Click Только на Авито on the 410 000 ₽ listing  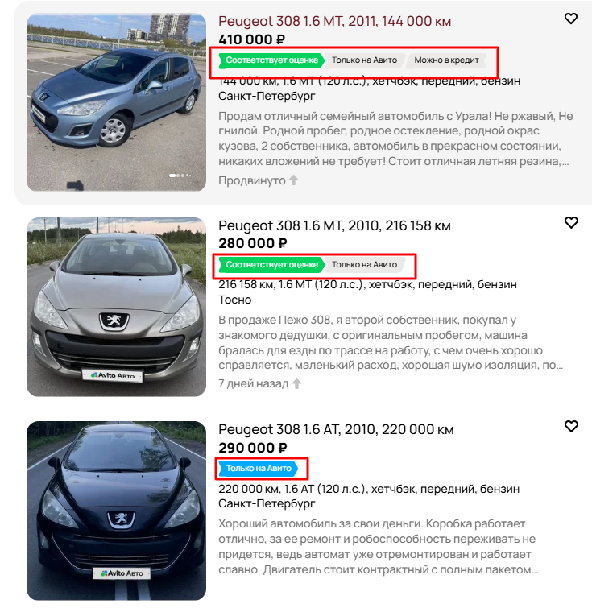coord(364,60)
